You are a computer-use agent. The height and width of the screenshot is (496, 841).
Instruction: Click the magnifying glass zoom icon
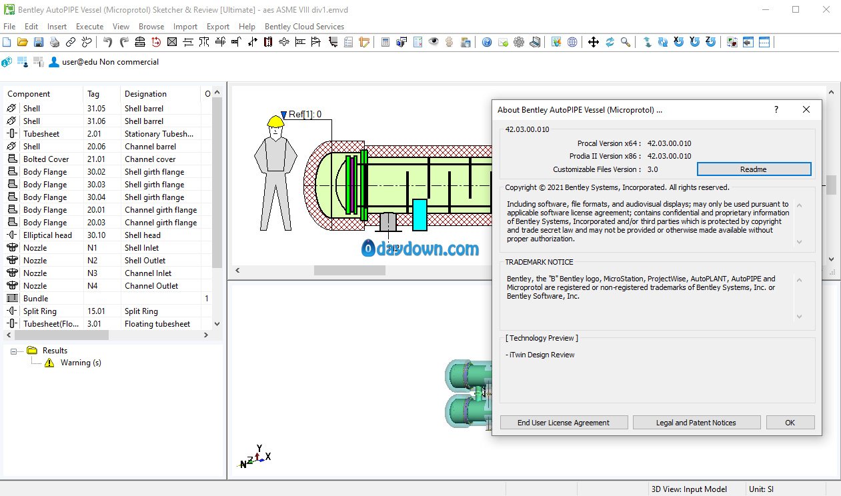[626, 42]
